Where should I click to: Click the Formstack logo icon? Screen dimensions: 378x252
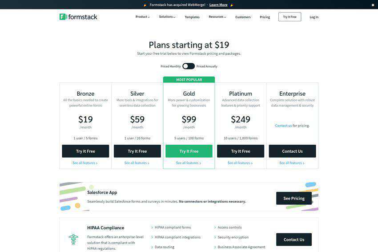pyautogui.click(x=63, y=17)
